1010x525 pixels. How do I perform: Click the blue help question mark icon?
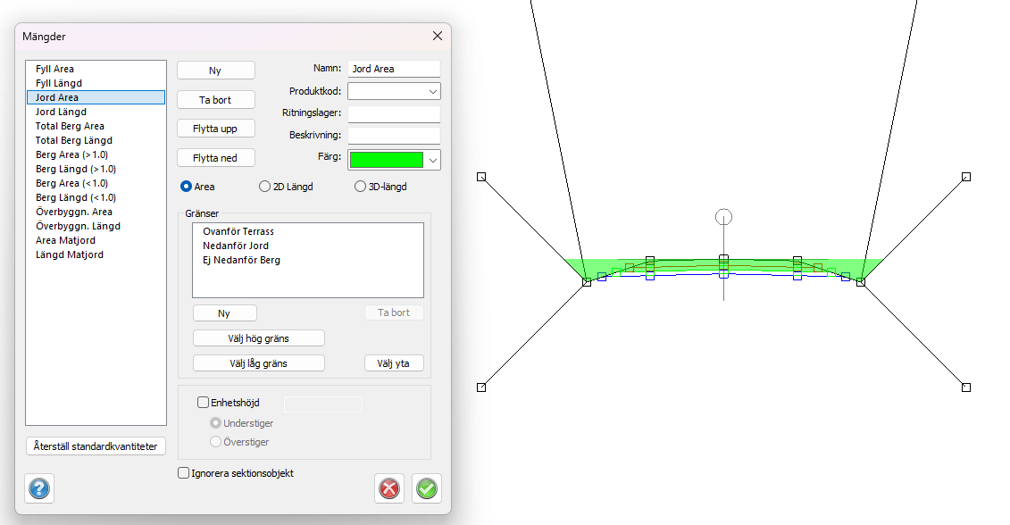tap(40, 488)
